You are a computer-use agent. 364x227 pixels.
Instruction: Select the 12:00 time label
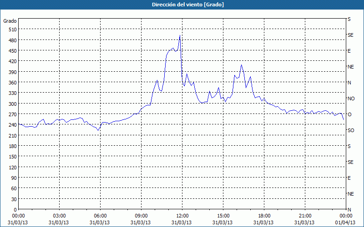pyautogui.click(x=182, y=216)
